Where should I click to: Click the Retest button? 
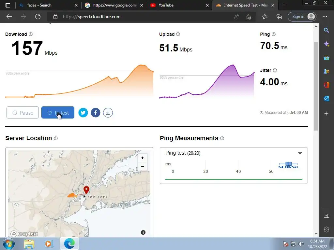(x=58, y=112)
